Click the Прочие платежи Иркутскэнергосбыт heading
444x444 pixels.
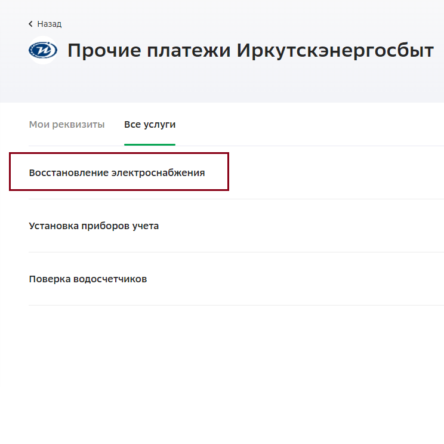click(x=251, y=50)
